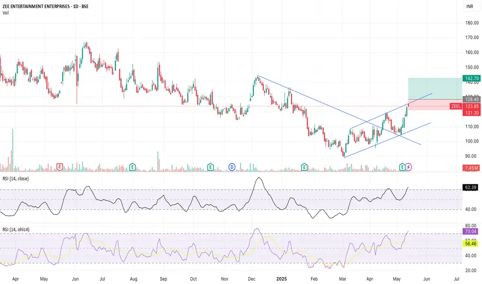482x284 pixels.
Task: Click the 180.00 price axis label
Action: tap(472, 23)
